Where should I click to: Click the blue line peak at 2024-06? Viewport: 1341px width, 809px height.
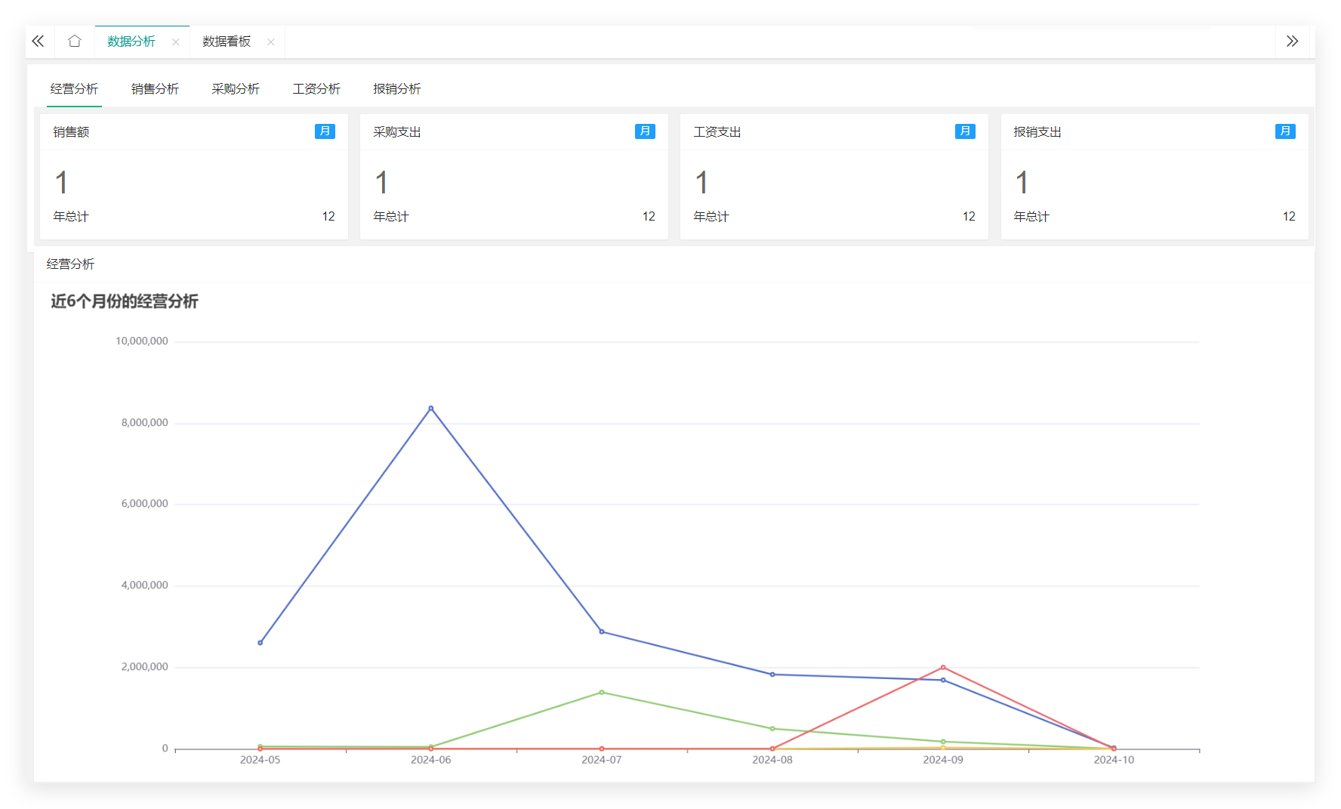(x=431, y=409)
